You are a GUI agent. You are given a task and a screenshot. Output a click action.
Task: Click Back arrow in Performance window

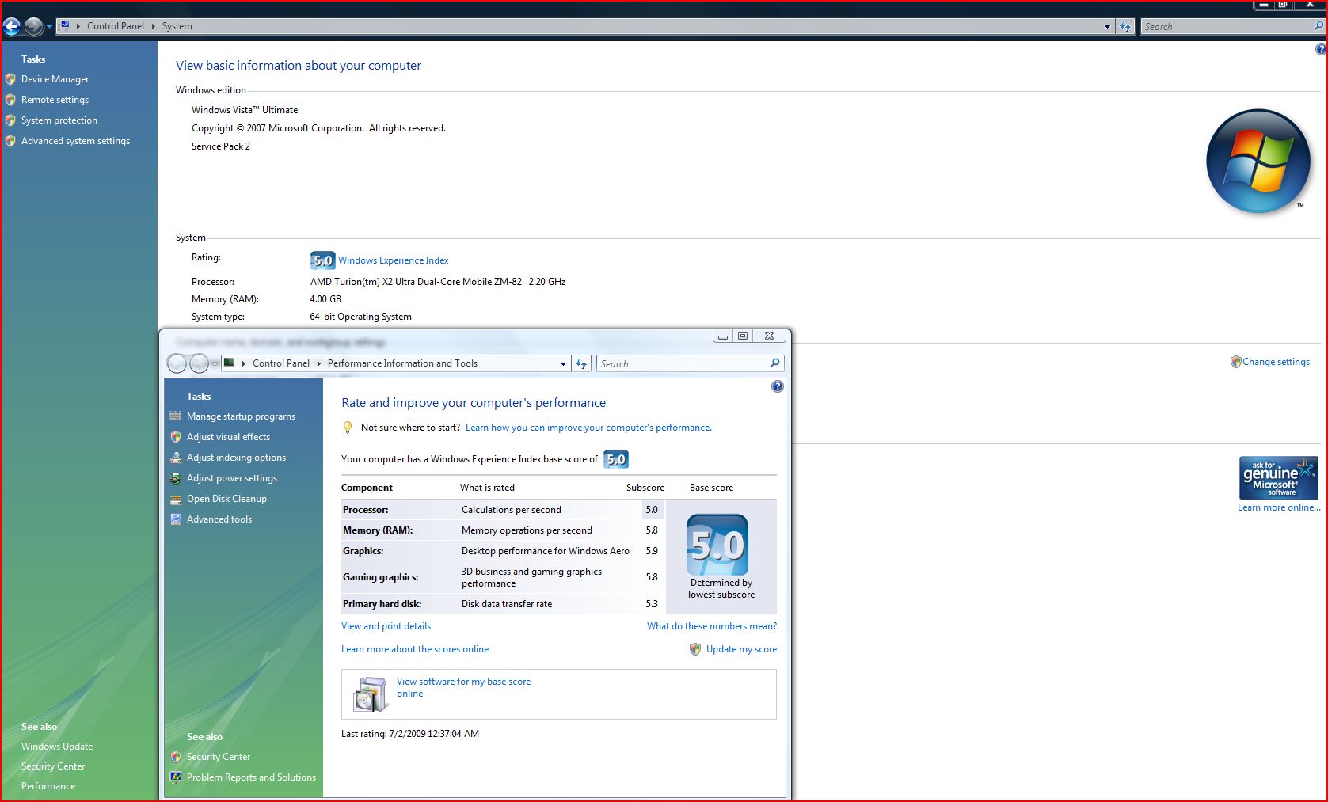pyautogui.click(x=177, y=363)
